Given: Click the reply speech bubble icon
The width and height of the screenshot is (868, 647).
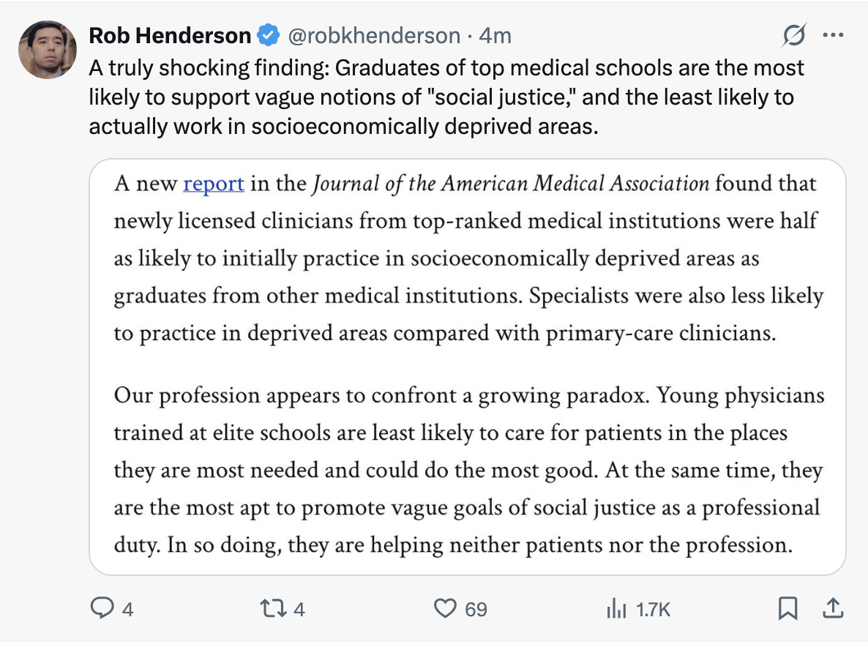Looking at the screenshot, I should (101, 609).
